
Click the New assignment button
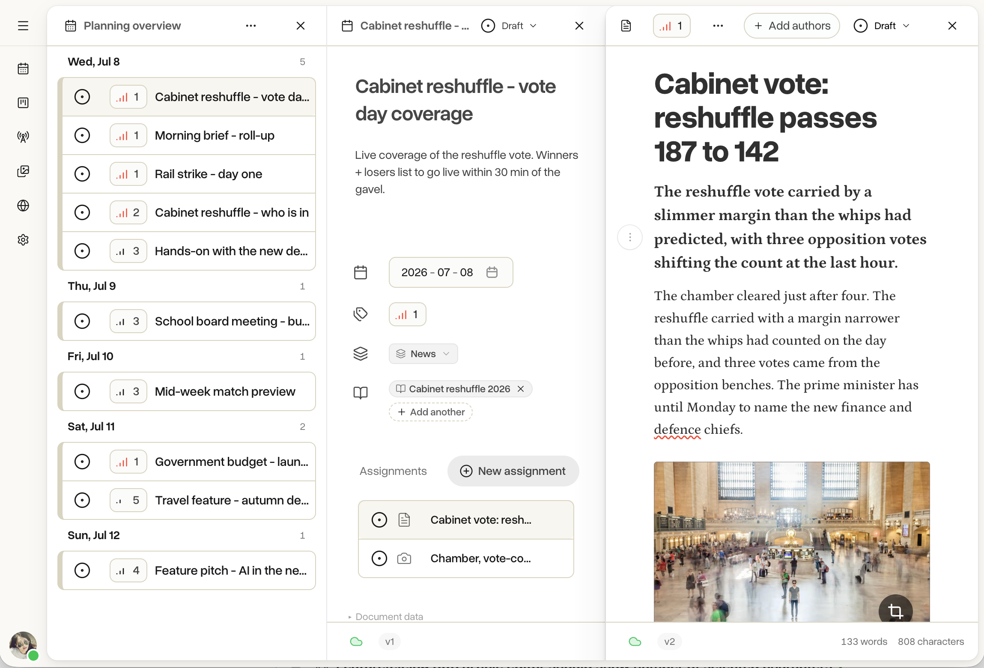(x=513, y=471)
